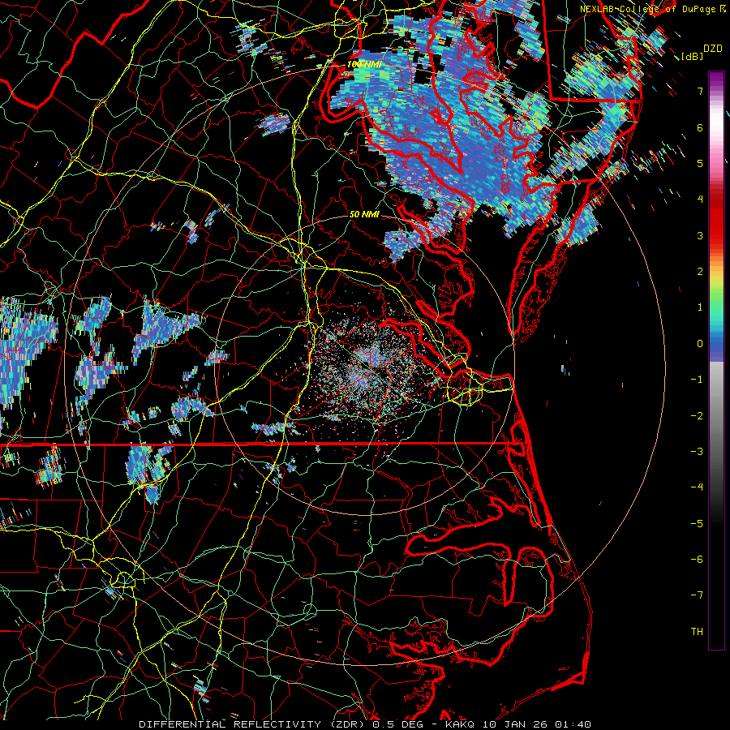Click the "-1" value on the color scale
Viewport: 730px width, 730px height.
pos(697,380)
